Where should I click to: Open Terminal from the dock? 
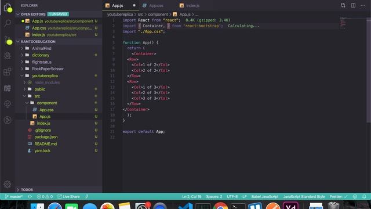click(238, 206)
